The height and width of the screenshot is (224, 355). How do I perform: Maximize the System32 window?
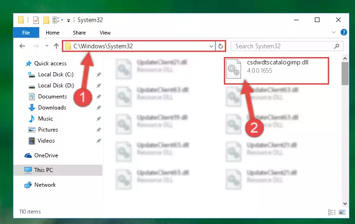point(317,20)
